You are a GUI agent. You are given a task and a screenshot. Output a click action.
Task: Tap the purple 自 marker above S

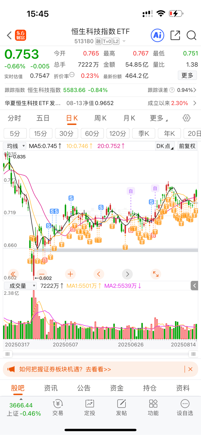coord(155,188)
